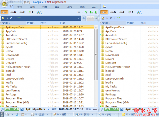159x117 pixels.
Task: Click the quick access panel layout icon
Action: [11, 2]
